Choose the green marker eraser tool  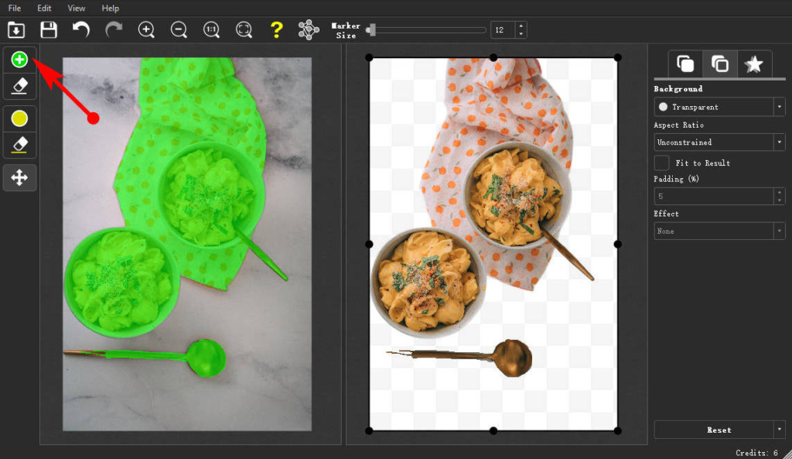(x=19, y=85)
